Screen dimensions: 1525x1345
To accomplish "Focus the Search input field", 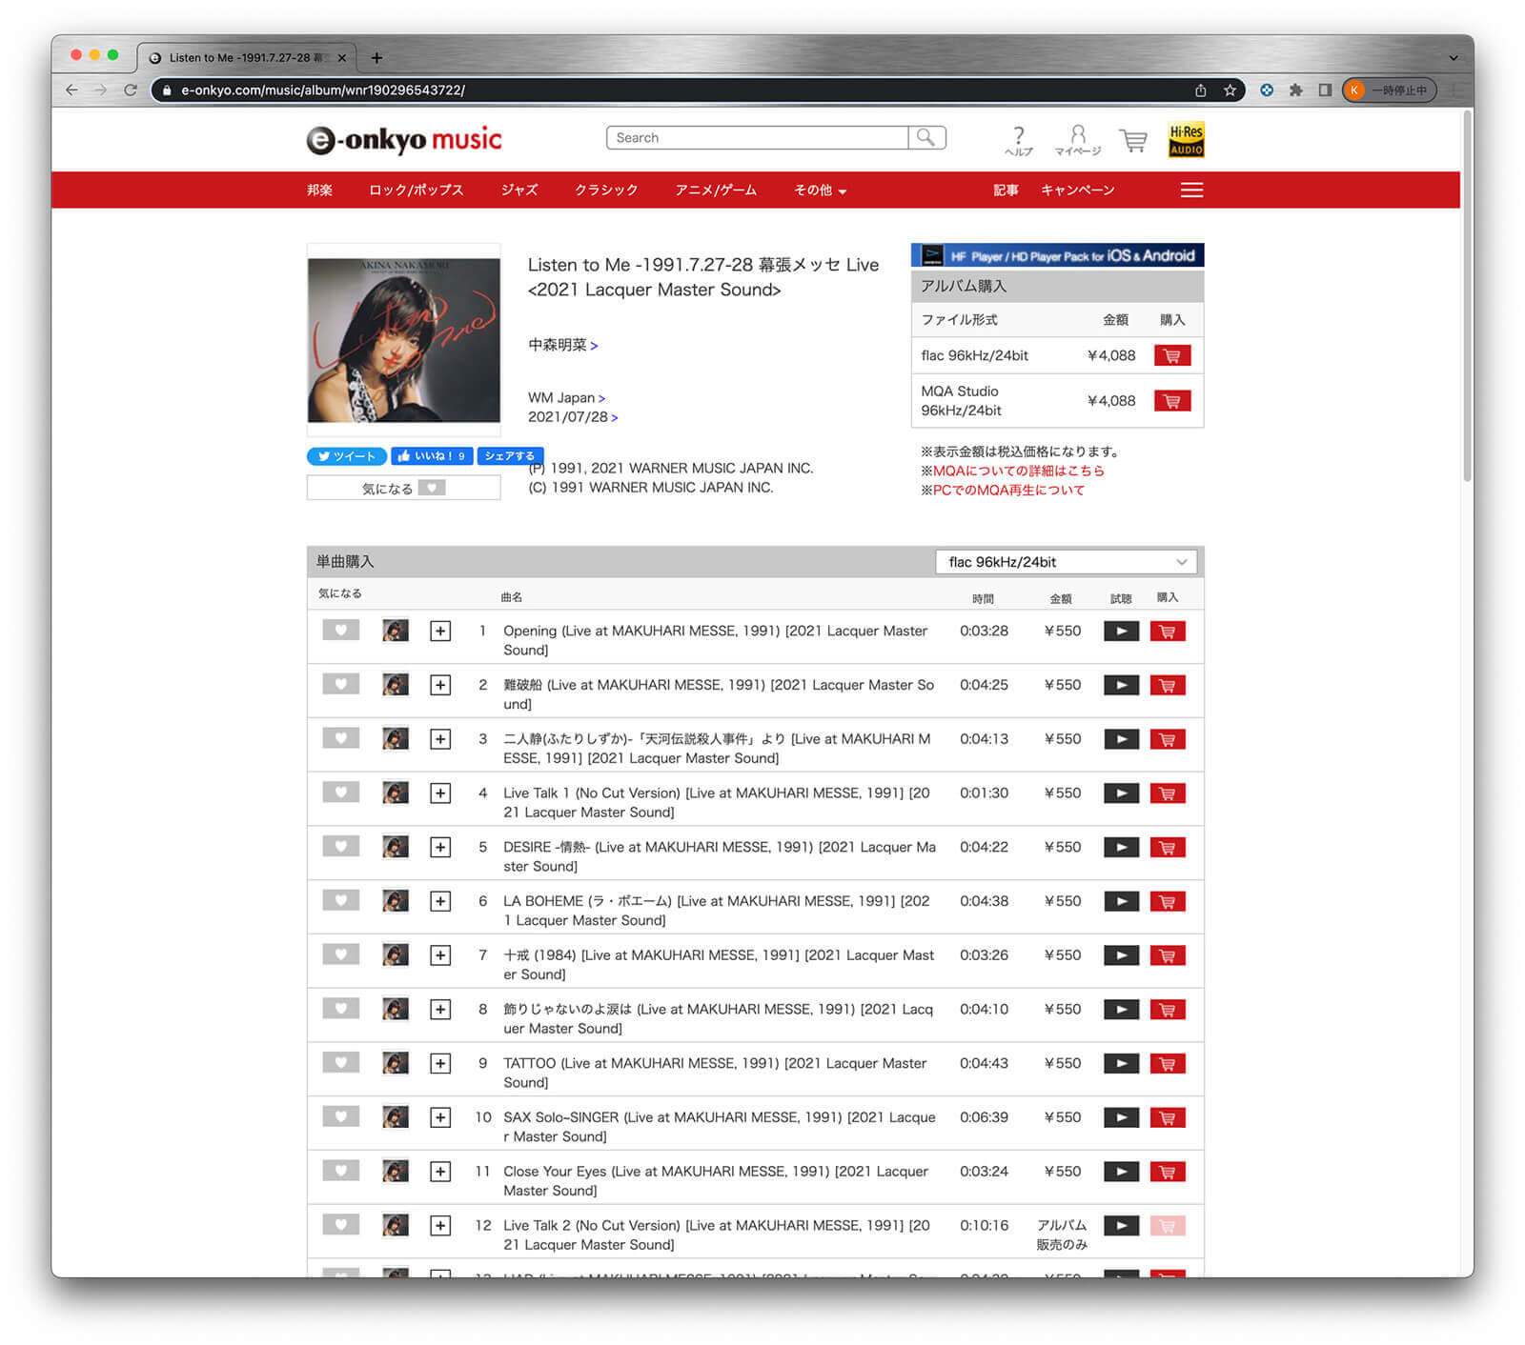I will click(x=757, y=137).
